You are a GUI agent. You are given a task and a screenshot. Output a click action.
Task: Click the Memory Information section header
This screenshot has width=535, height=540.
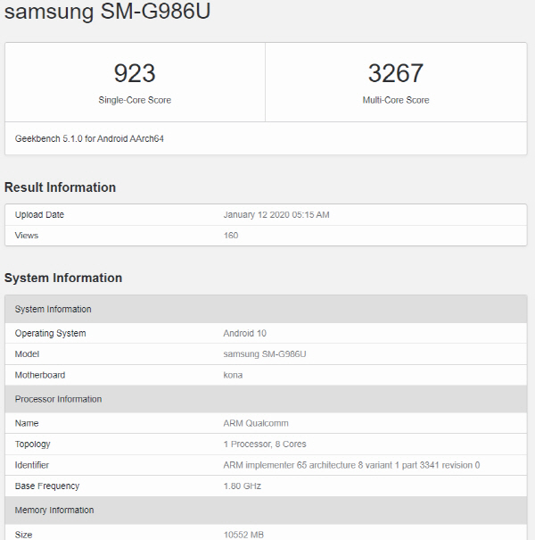[x=266, y=510]
